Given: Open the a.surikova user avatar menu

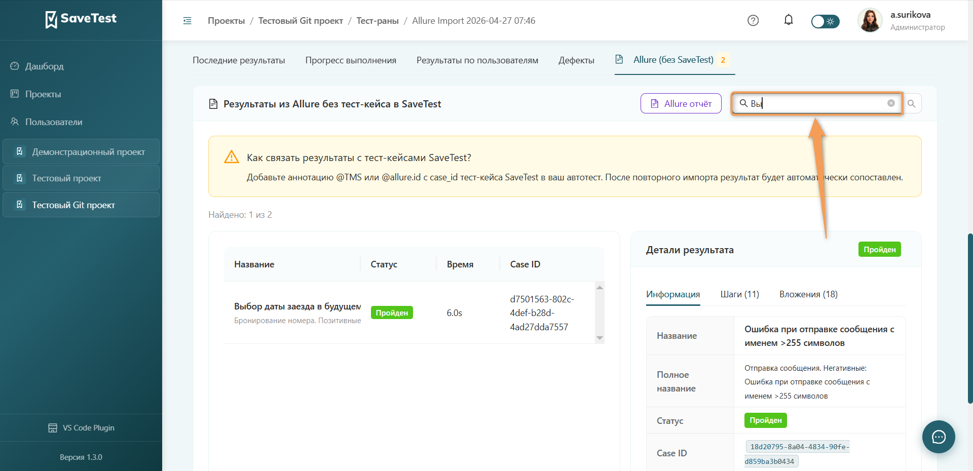Looking at the screenshot, I should tap(870, 21).
